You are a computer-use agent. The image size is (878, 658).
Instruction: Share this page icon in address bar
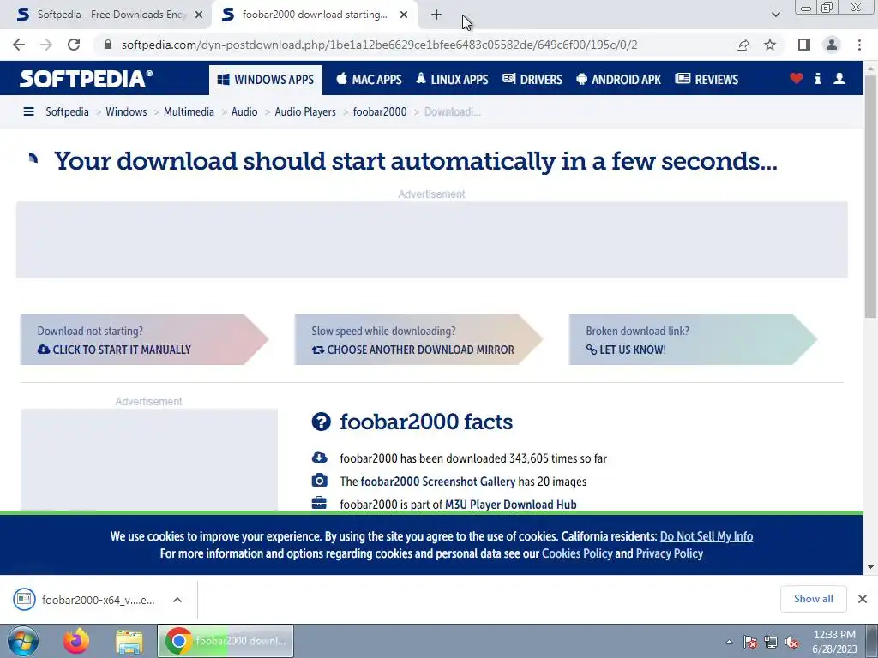click(x=743, y=45)
